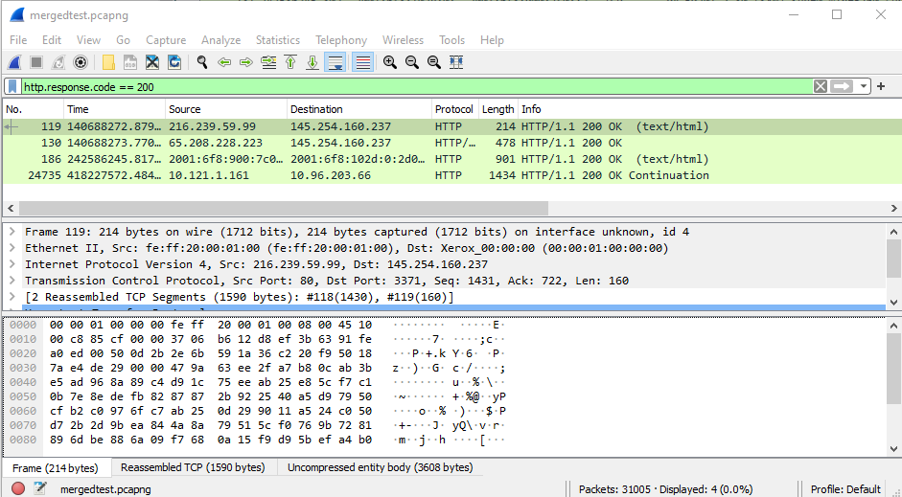The width and height of the screenshot is (902, 497).
Task: Open a capture file
Action: point(108,62)
